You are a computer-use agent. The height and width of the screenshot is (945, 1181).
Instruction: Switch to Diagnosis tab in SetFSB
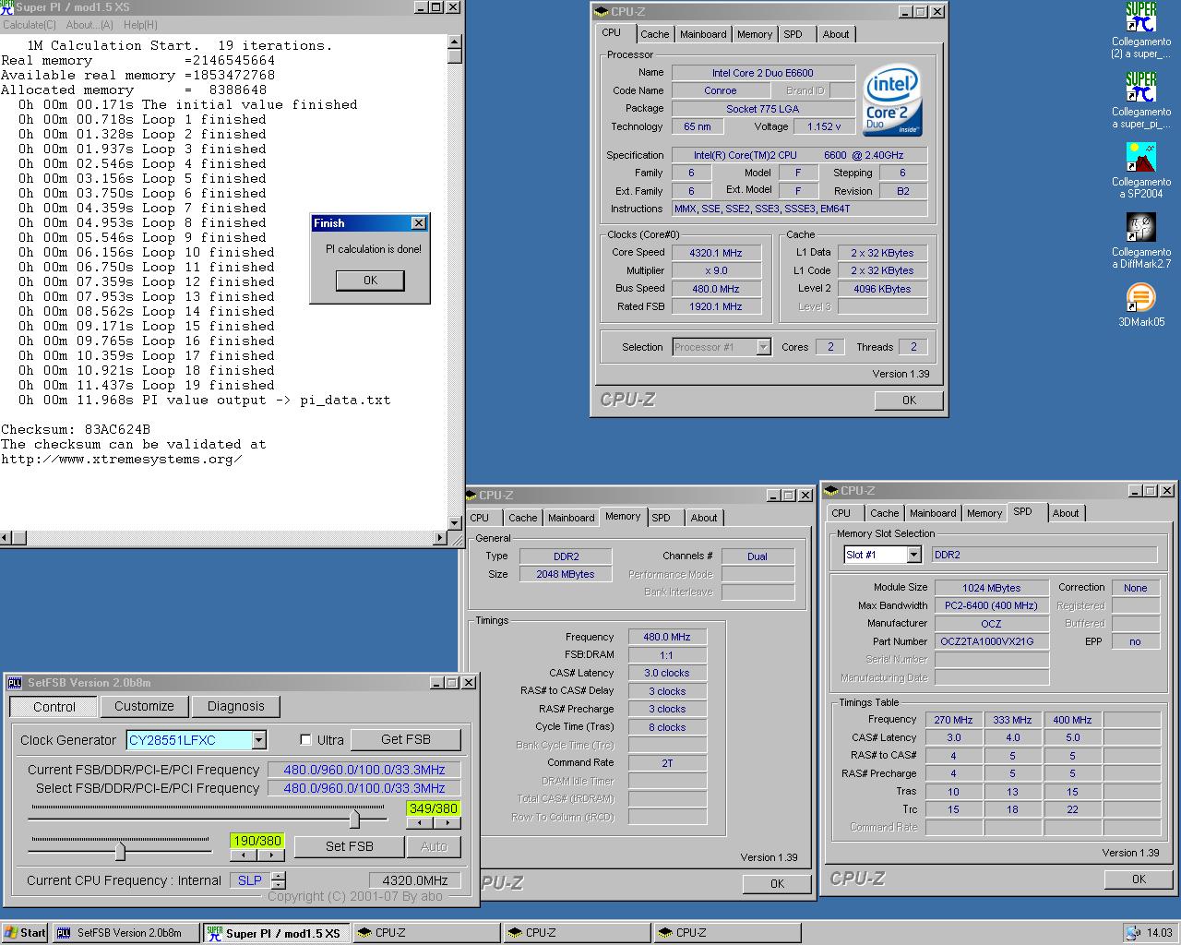235,706
